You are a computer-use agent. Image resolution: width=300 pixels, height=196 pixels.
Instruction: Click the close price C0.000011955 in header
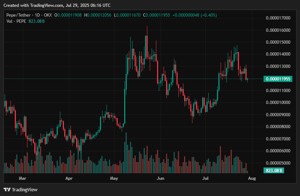tap(156, 15)
